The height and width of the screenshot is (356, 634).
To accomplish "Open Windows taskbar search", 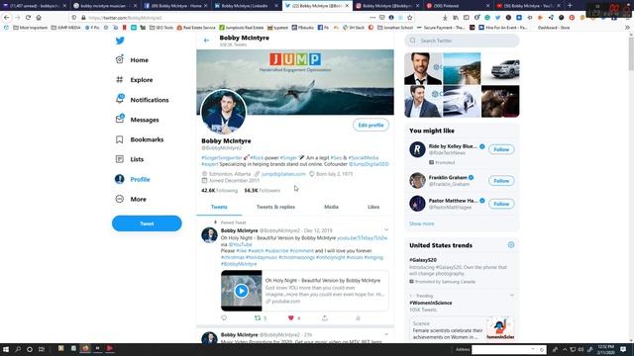I will pyautogui.click(x=18, y=349).
